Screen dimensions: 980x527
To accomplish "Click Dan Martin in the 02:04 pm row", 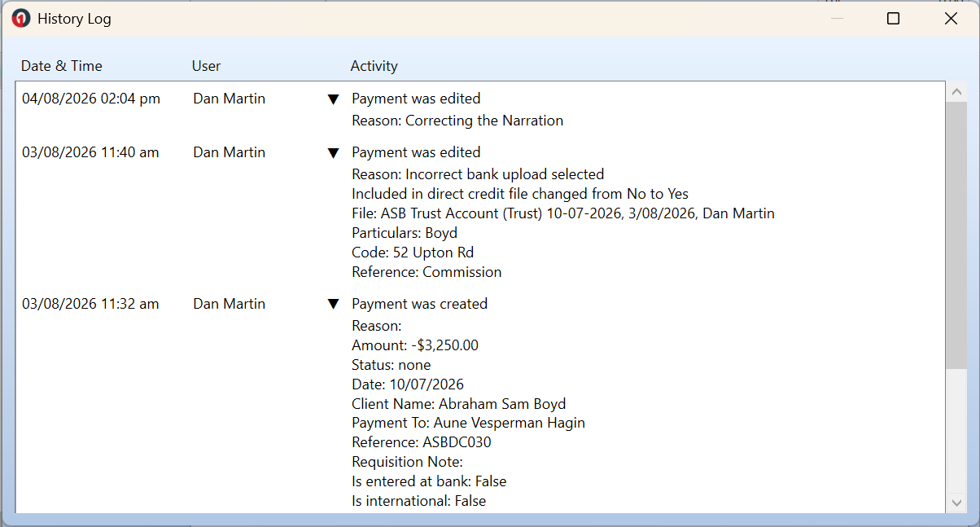I will (x=229, y=99).
